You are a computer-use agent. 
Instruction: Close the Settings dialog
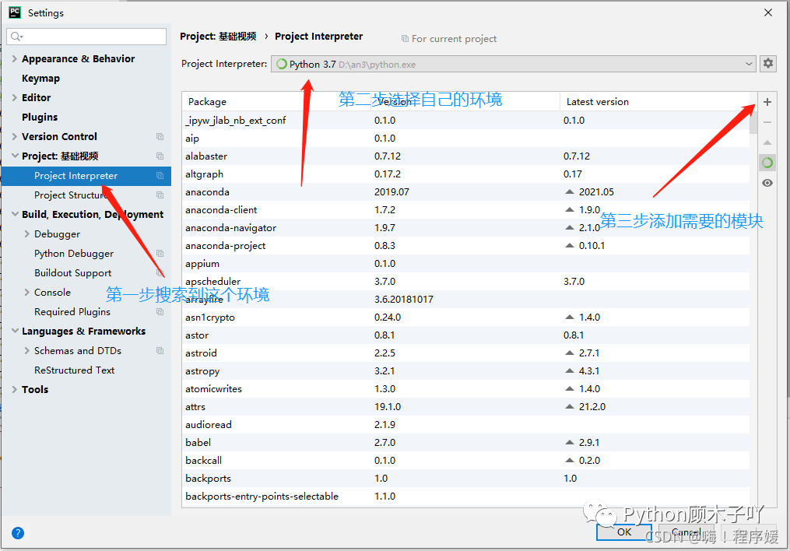pos(768,12)
